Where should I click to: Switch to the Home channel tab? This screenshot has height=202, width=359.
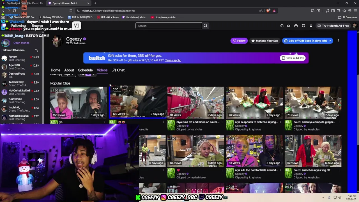(56, 70)
